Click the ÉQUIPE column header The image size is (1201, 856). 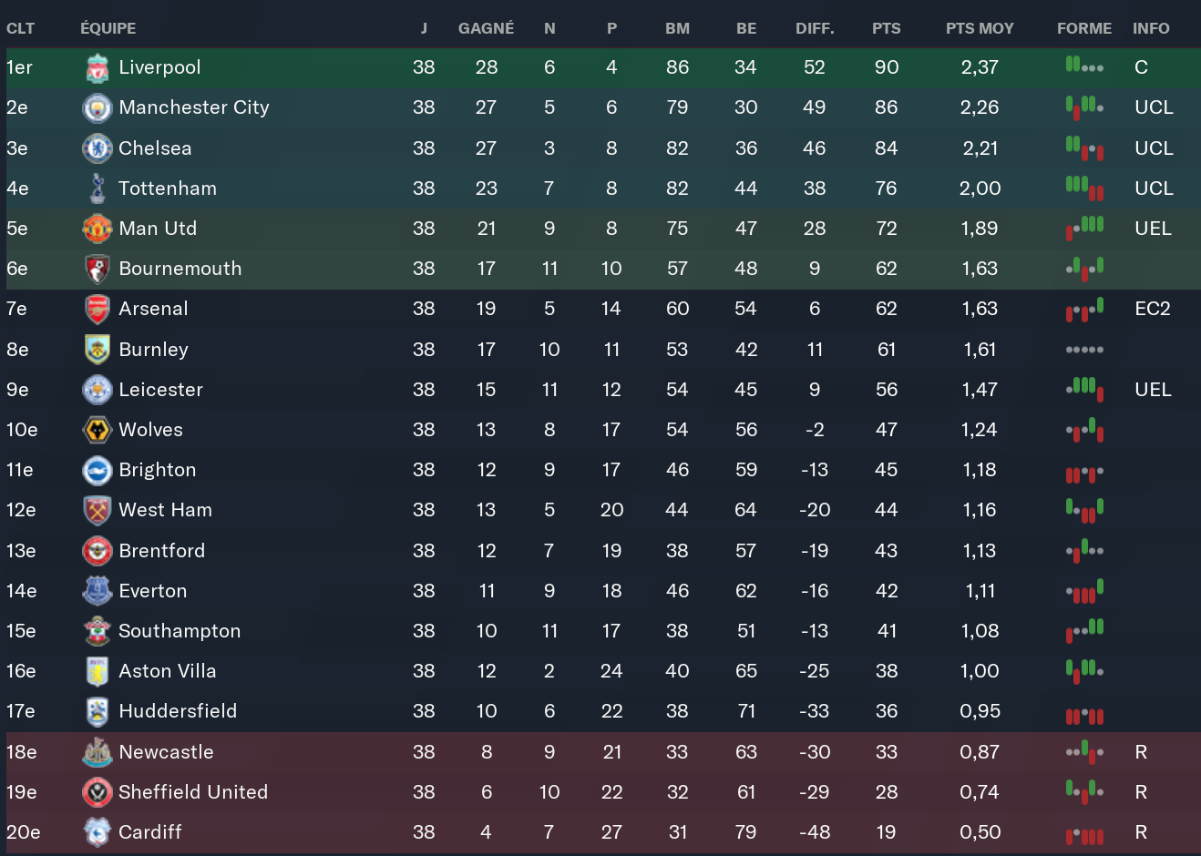(x=108, y=28)
